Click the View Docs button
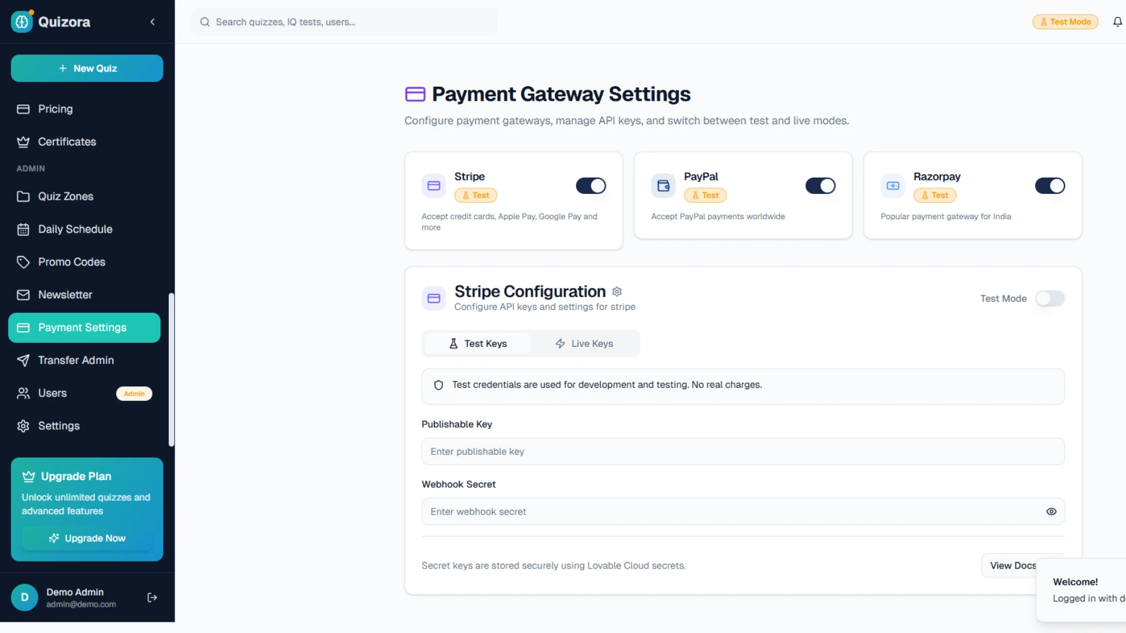This screenshot has width=1126, height=633. tap(1013, 566)
